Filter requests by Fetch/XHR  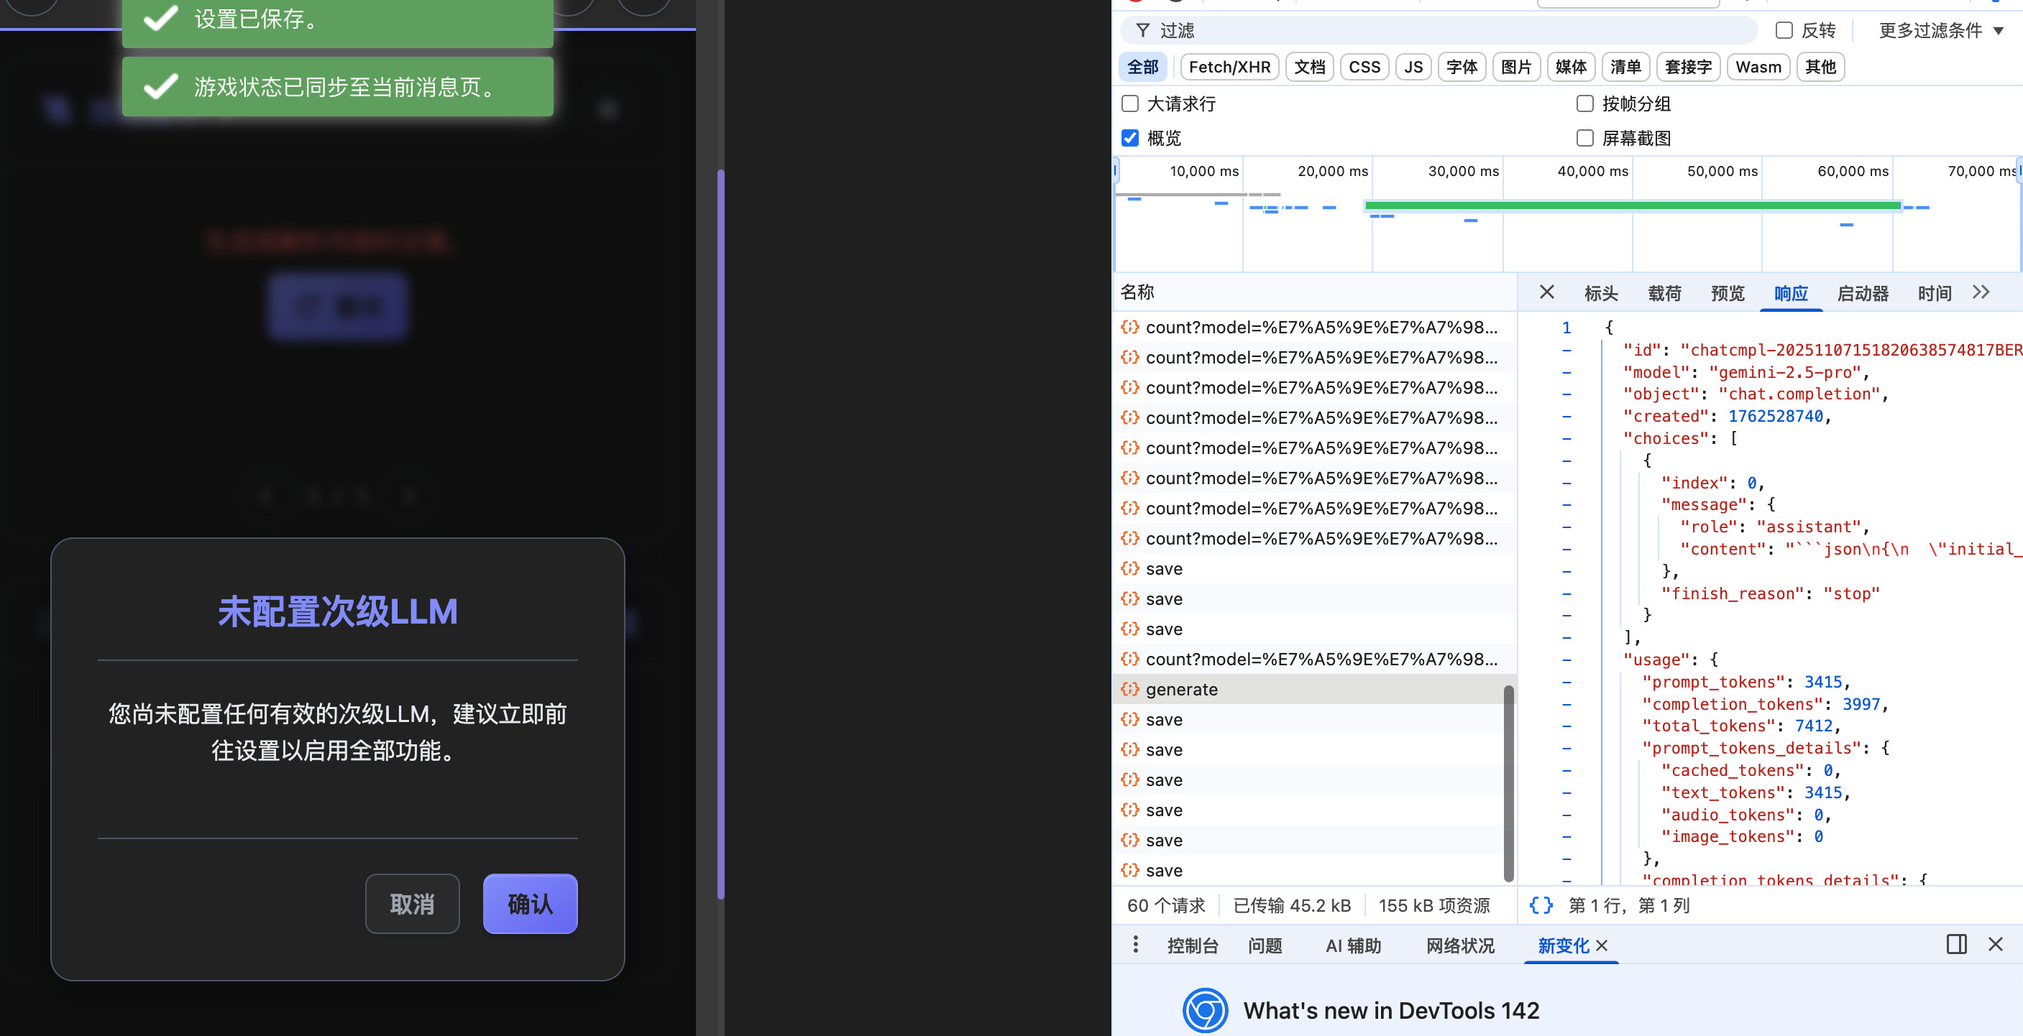tap(1229, 67)
